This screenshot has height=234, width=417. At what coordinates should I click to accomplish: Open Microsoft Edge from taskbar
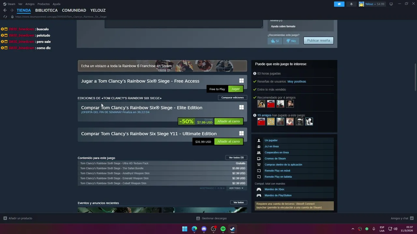194,229
